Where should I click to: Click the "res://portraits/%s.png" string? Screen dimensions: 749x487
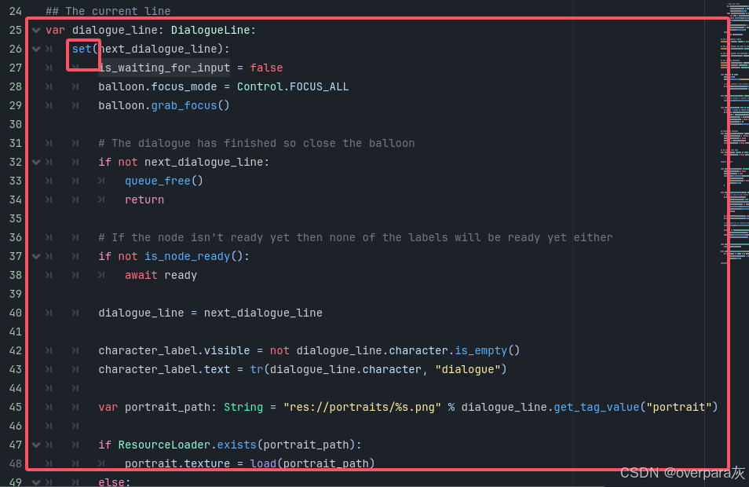point(362,407)
